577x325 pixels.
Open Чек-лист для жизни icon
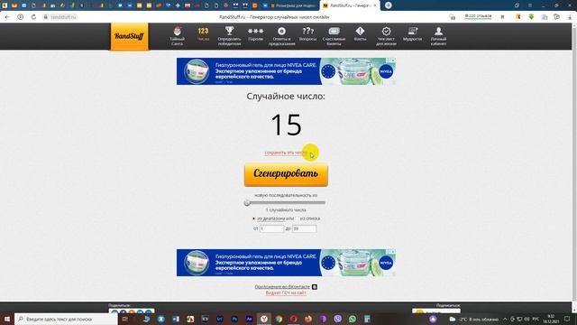[386, 36]
